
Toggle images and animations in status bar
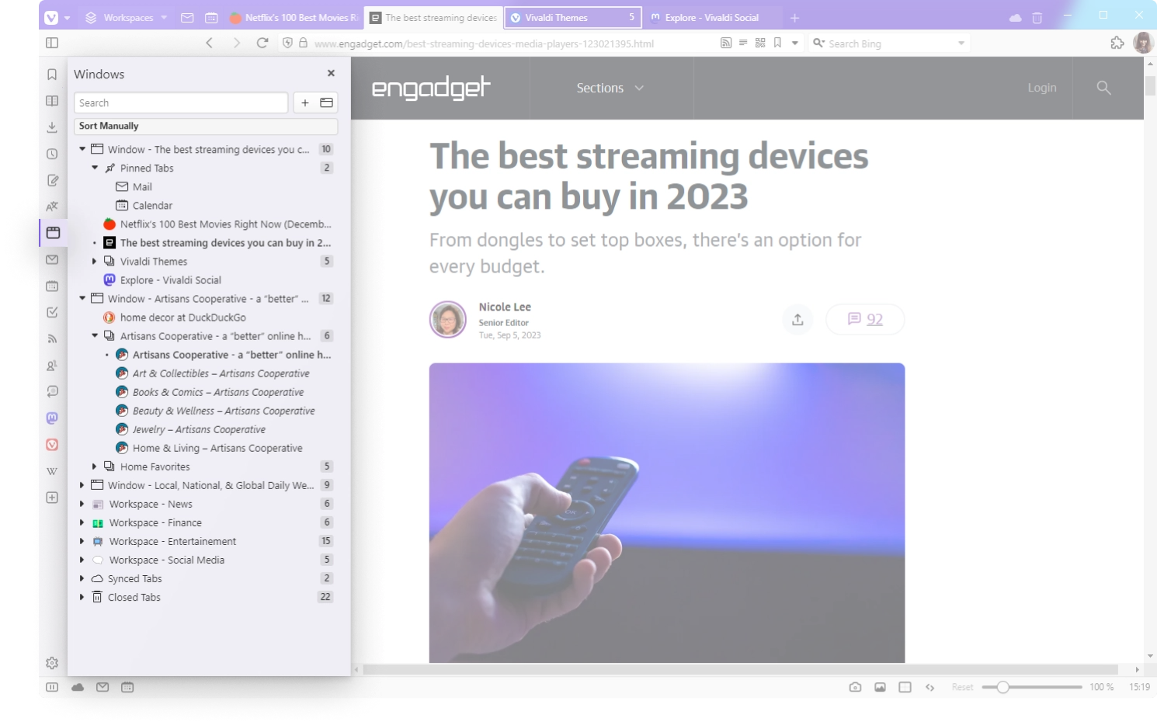[880, 687]
